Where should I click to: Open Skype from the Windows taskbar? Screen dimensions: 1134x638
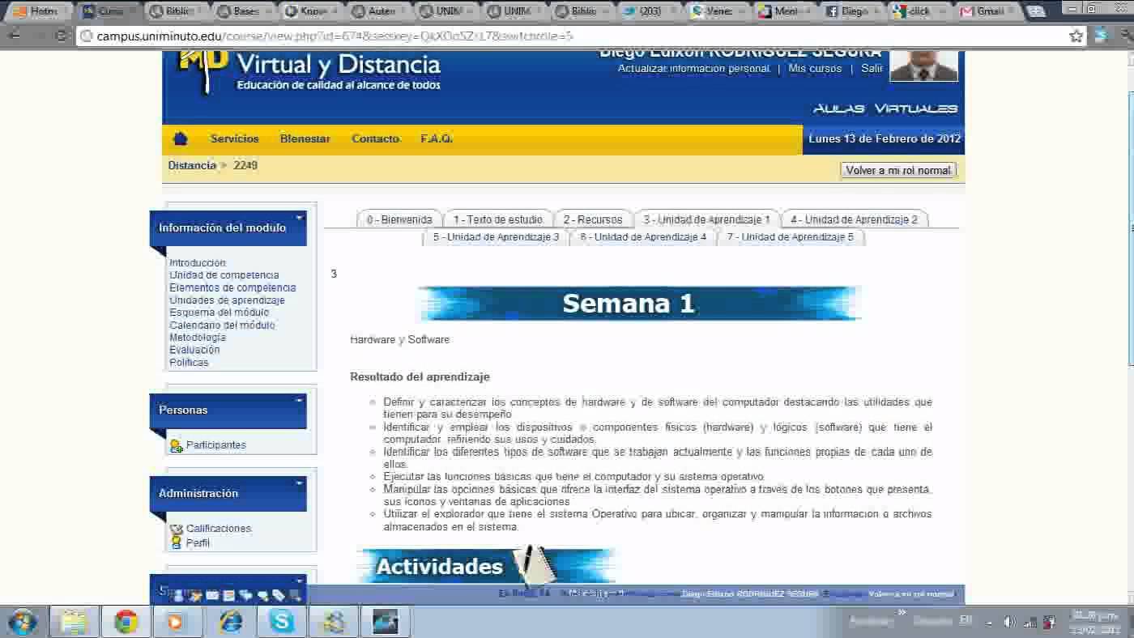pyautogui.click(x=282, y=622)
